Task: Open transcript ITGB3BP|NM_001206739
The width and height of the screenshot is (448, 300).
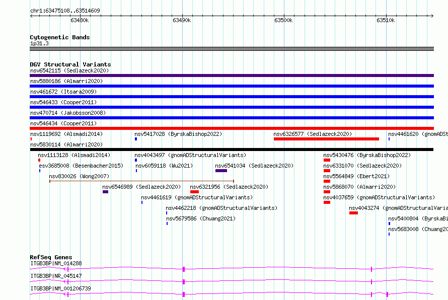Action: tap(60, 288)
